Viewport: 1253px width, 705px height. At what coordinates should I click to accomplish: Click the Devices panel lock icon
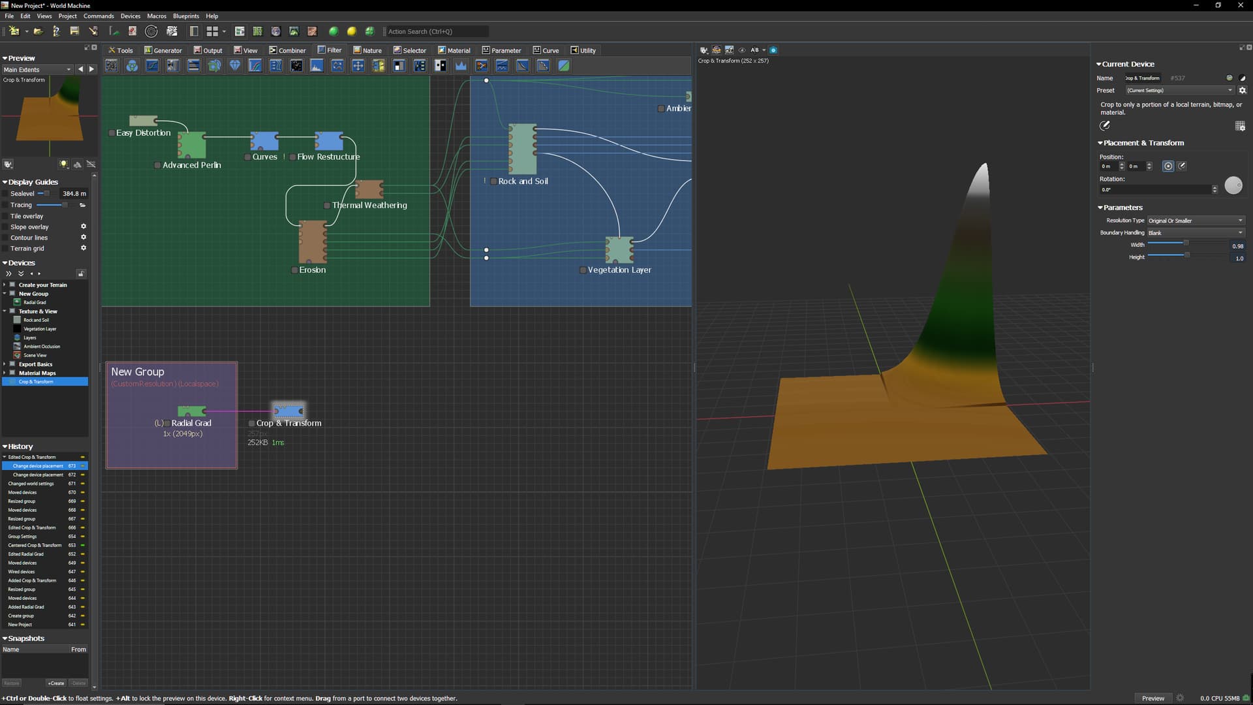[81, 274]
